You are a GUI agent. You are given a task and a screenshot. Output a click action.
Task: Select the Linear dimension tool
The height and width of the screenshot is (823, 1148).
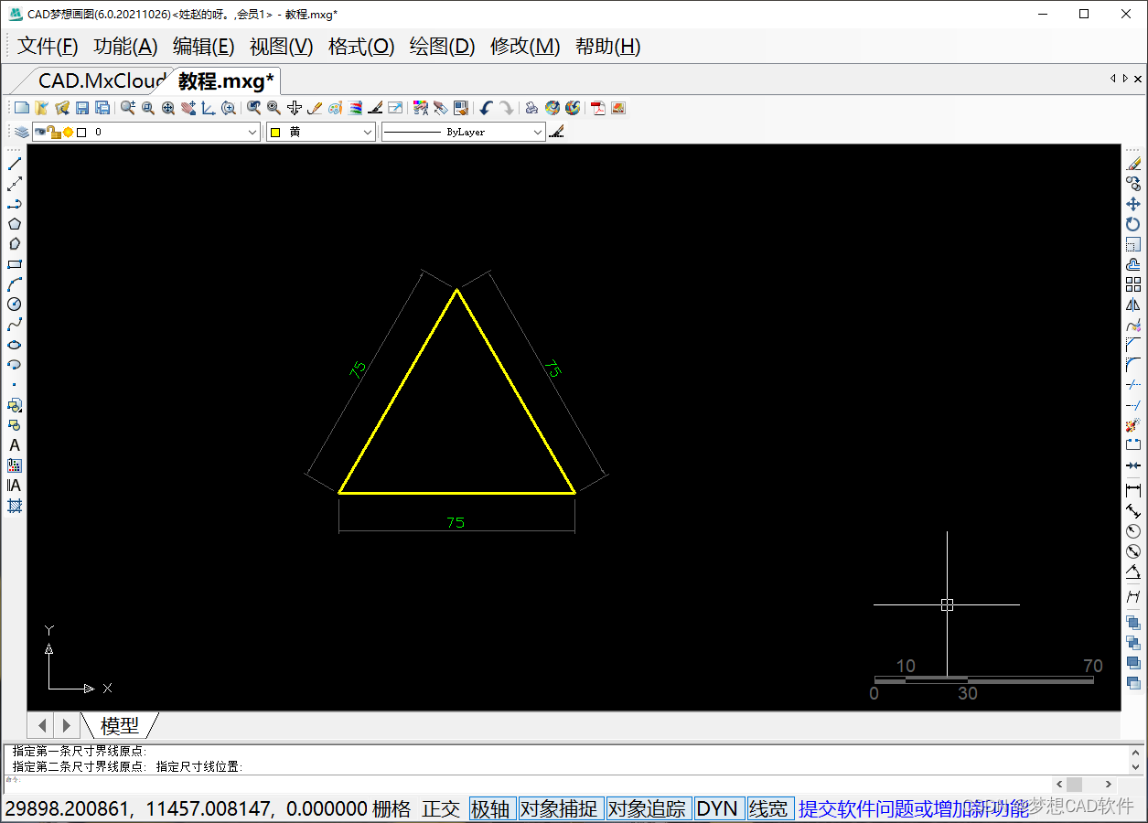1133,491
